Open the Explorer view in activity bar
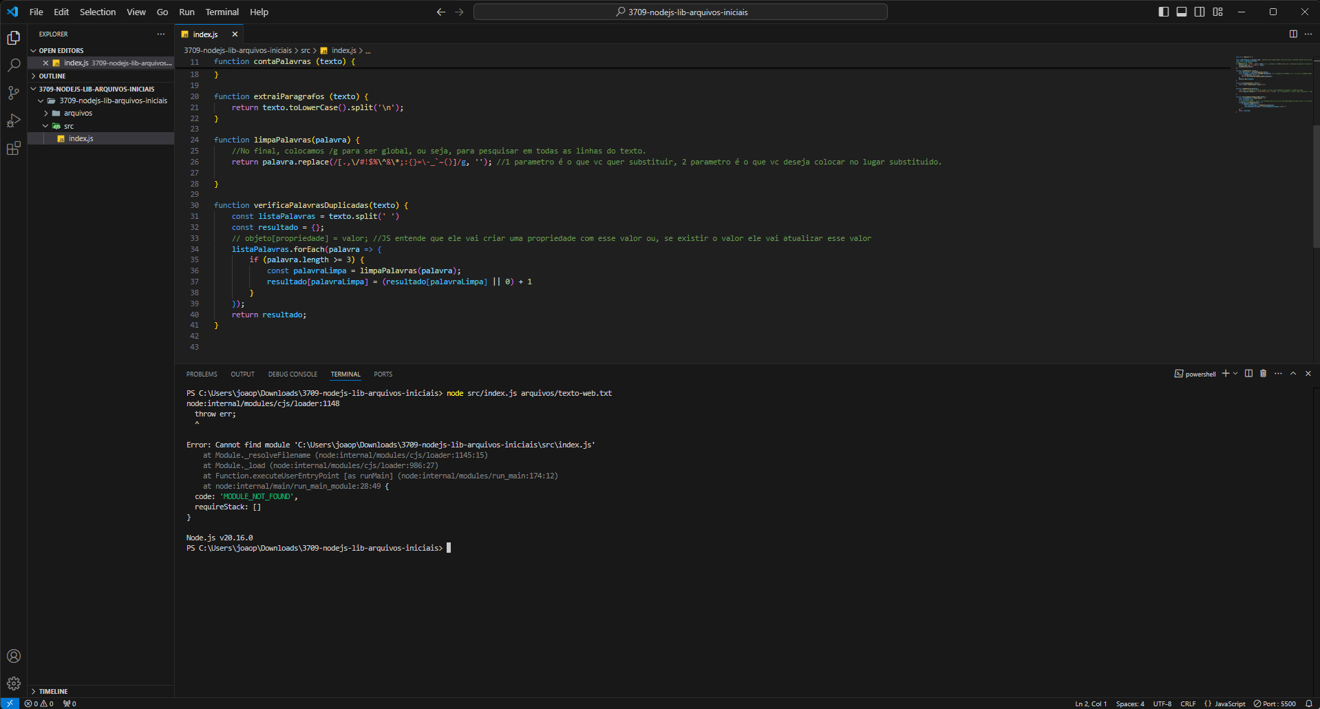Screen dimensions: 1320x709 click(14, 38)
